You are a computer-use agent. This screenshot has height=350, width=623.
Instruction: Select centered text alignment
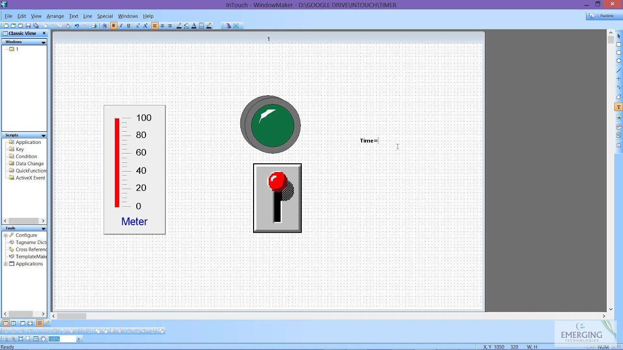pos(163,26)
